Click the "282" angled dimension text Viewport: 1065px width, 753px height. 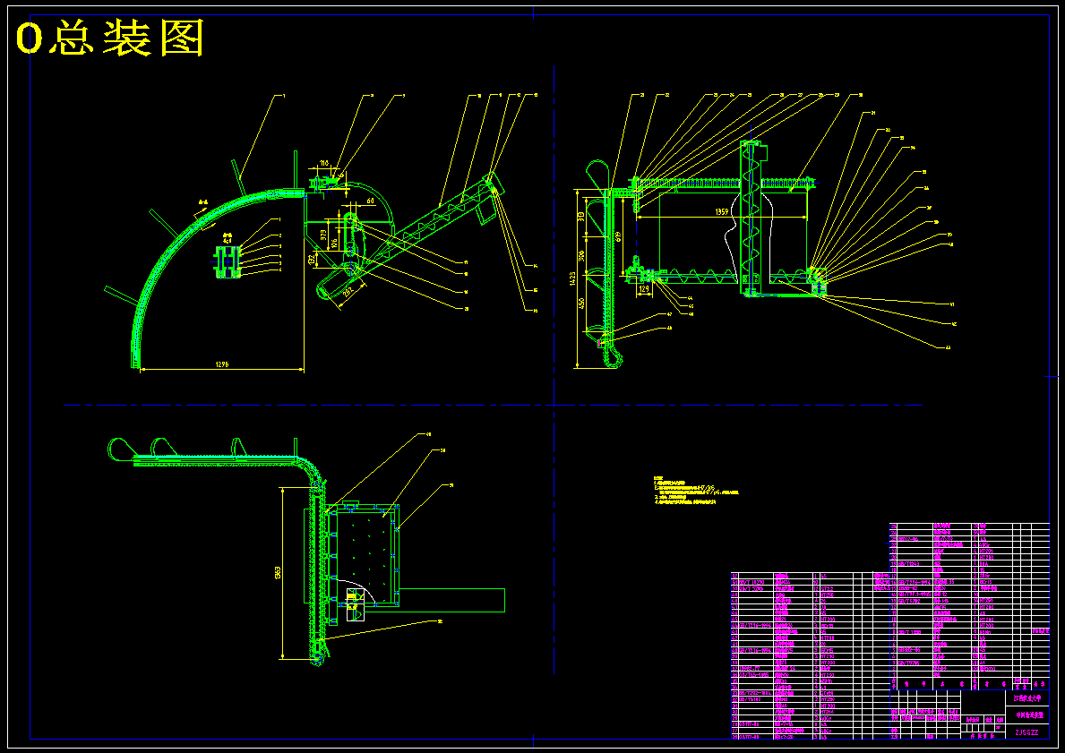tap(349, 294)
